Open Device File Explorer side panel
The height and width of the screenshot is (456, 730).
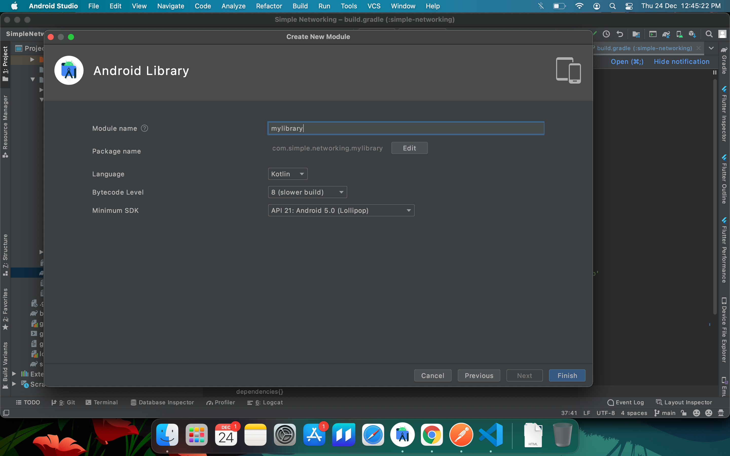724,330
